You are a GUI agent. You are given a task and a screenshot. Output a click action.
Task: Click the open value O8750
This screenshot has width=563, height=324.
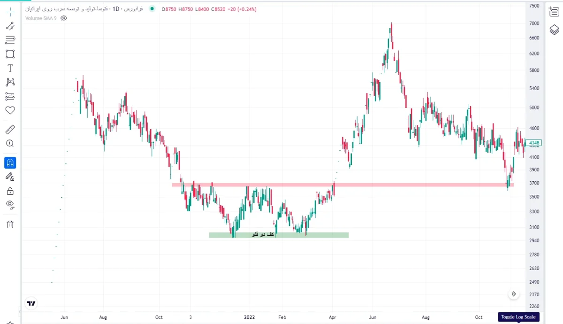click(x=169, y=9)
